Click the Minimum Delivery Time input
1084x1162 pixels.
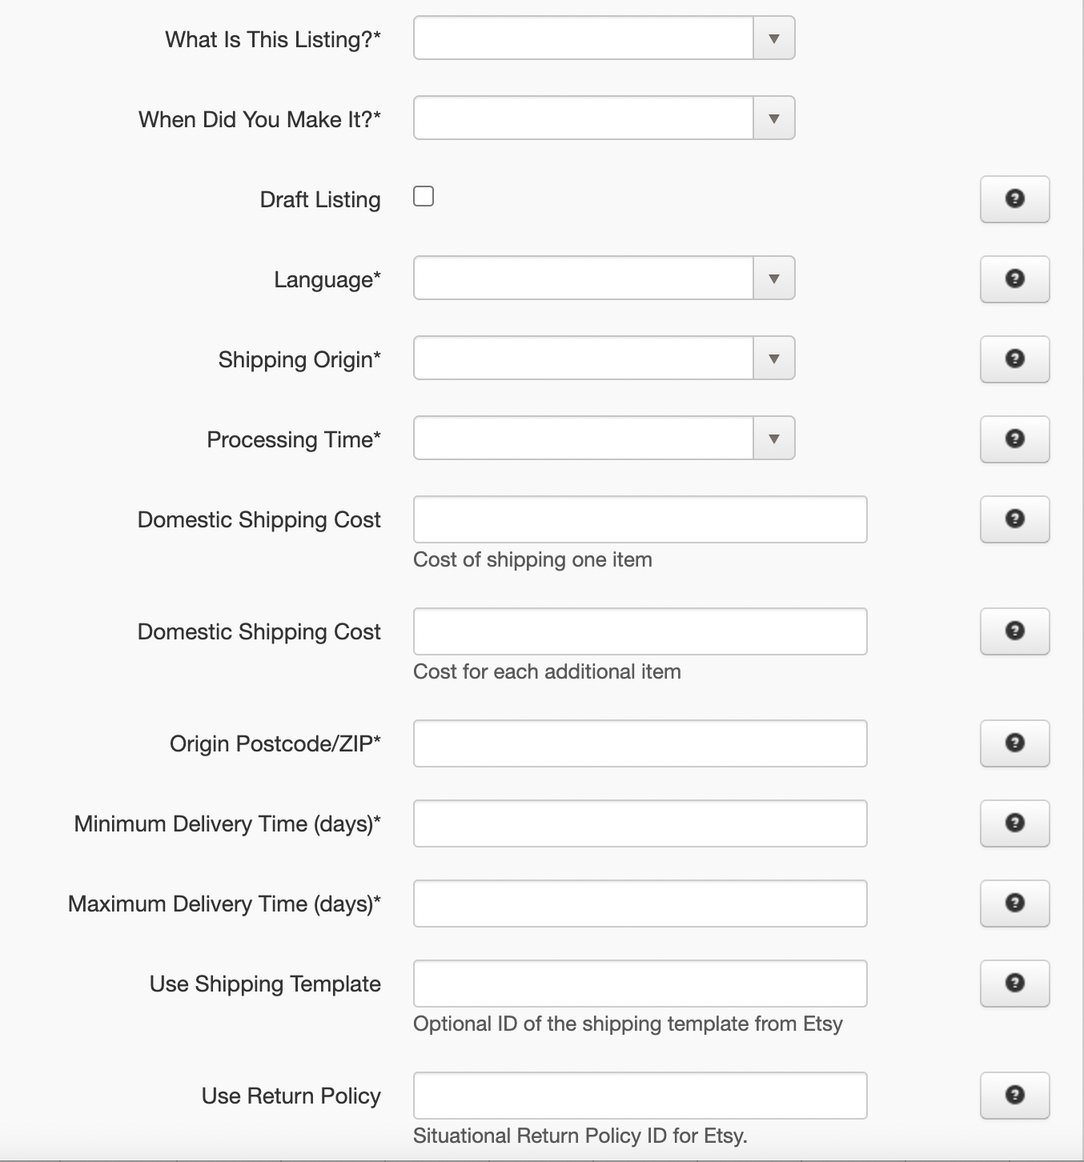640,823
